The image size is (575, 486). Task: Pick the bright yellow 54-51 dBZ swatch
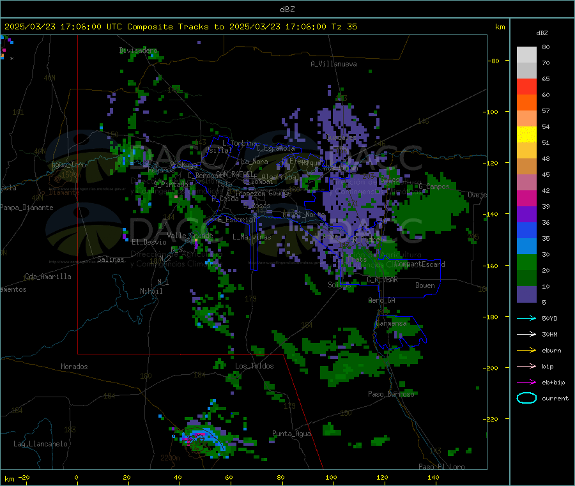pyautogui.click(x=526, y=135)
